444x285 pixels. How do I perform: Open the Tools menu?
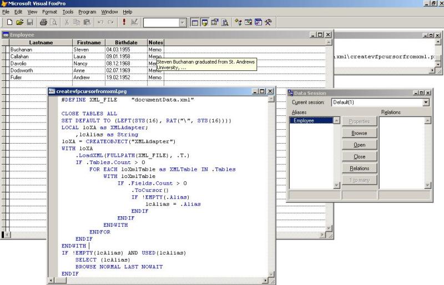[x=68, y=12]
